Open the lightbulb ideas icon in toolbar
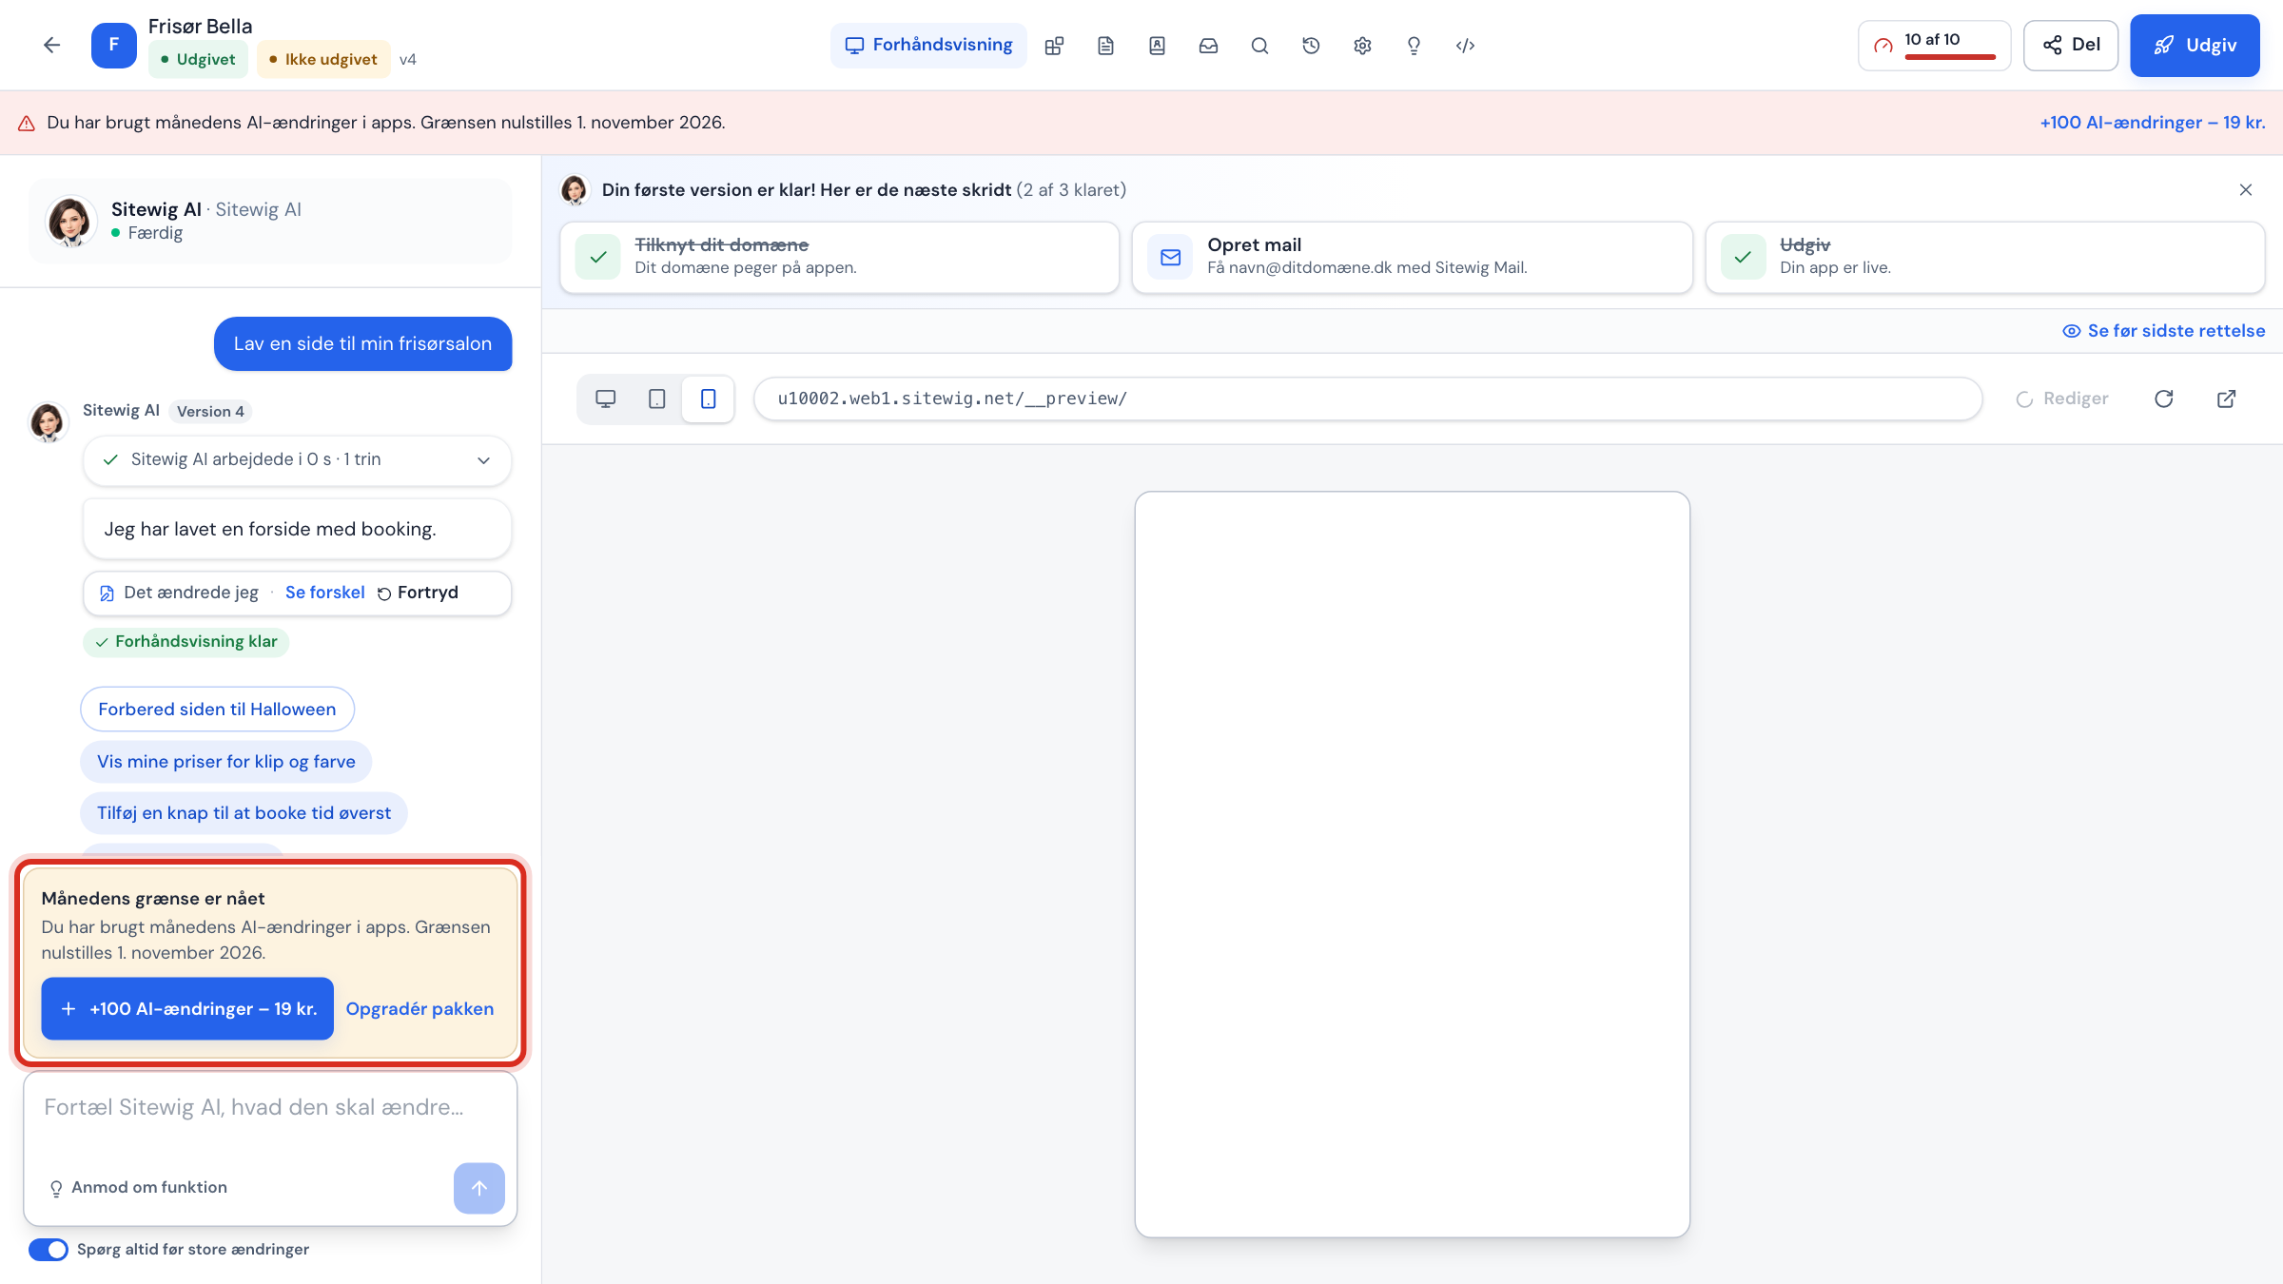Image resolution: width=2283 pixels, height=1284 pixels. click(x=1414, y=46)
